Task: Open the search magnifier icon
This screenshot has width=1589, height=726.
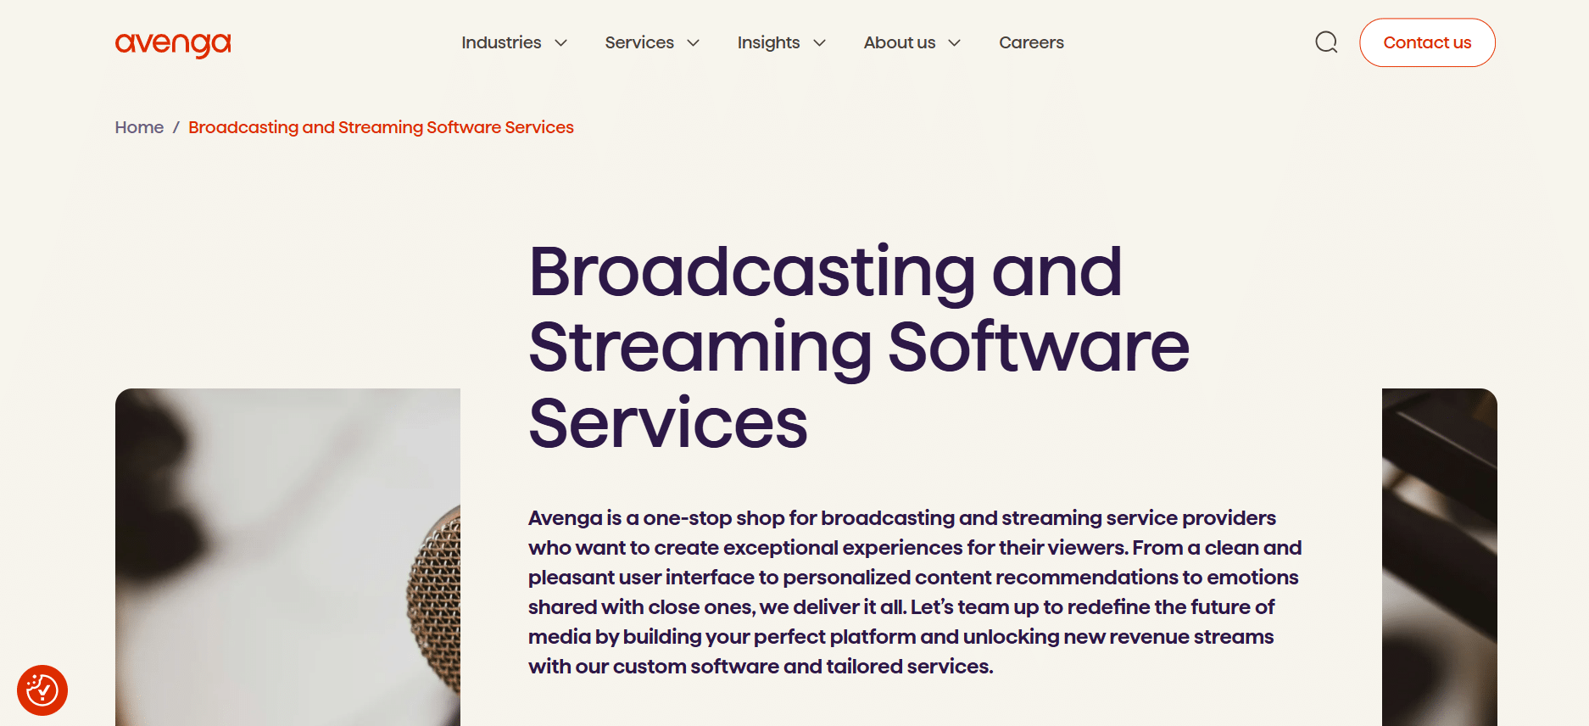Action: (x=1326, y=42)
